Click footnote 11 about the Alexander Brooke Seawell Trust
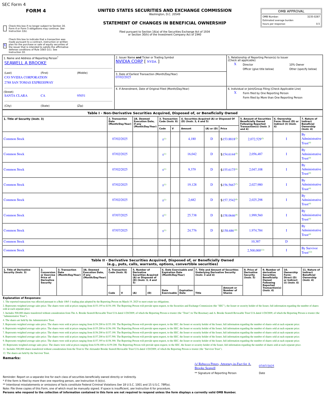 [x=113, y=349]
